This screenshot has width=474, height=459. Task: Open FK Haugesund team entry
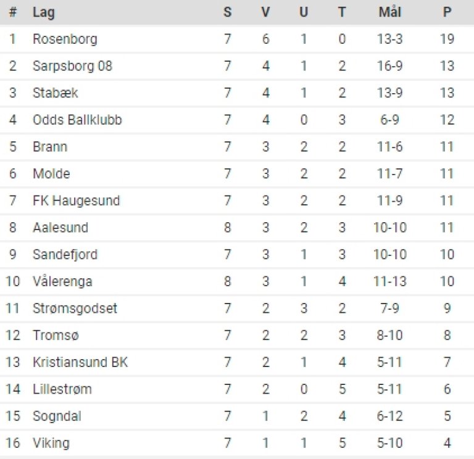[76, 201]
